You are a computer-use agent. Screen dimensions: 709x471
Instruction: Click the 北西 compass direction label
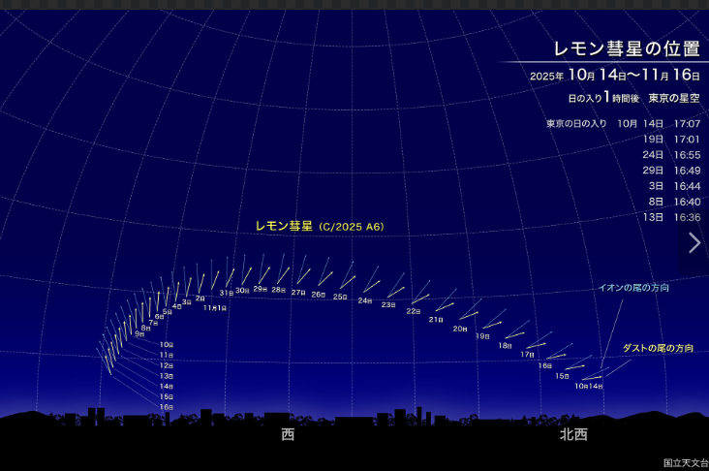click(x=572, y=434)
